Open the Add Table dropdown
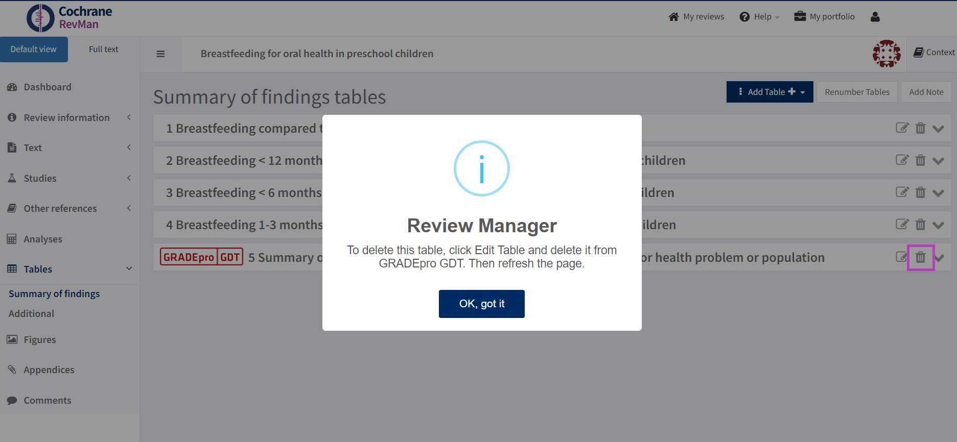This screenshot has width=957, height=442. coord(769,92)
